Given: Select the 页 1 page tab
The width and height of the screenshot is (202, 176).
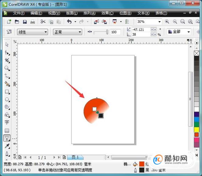Looking at the screenshot, I should tap(75, 157).
